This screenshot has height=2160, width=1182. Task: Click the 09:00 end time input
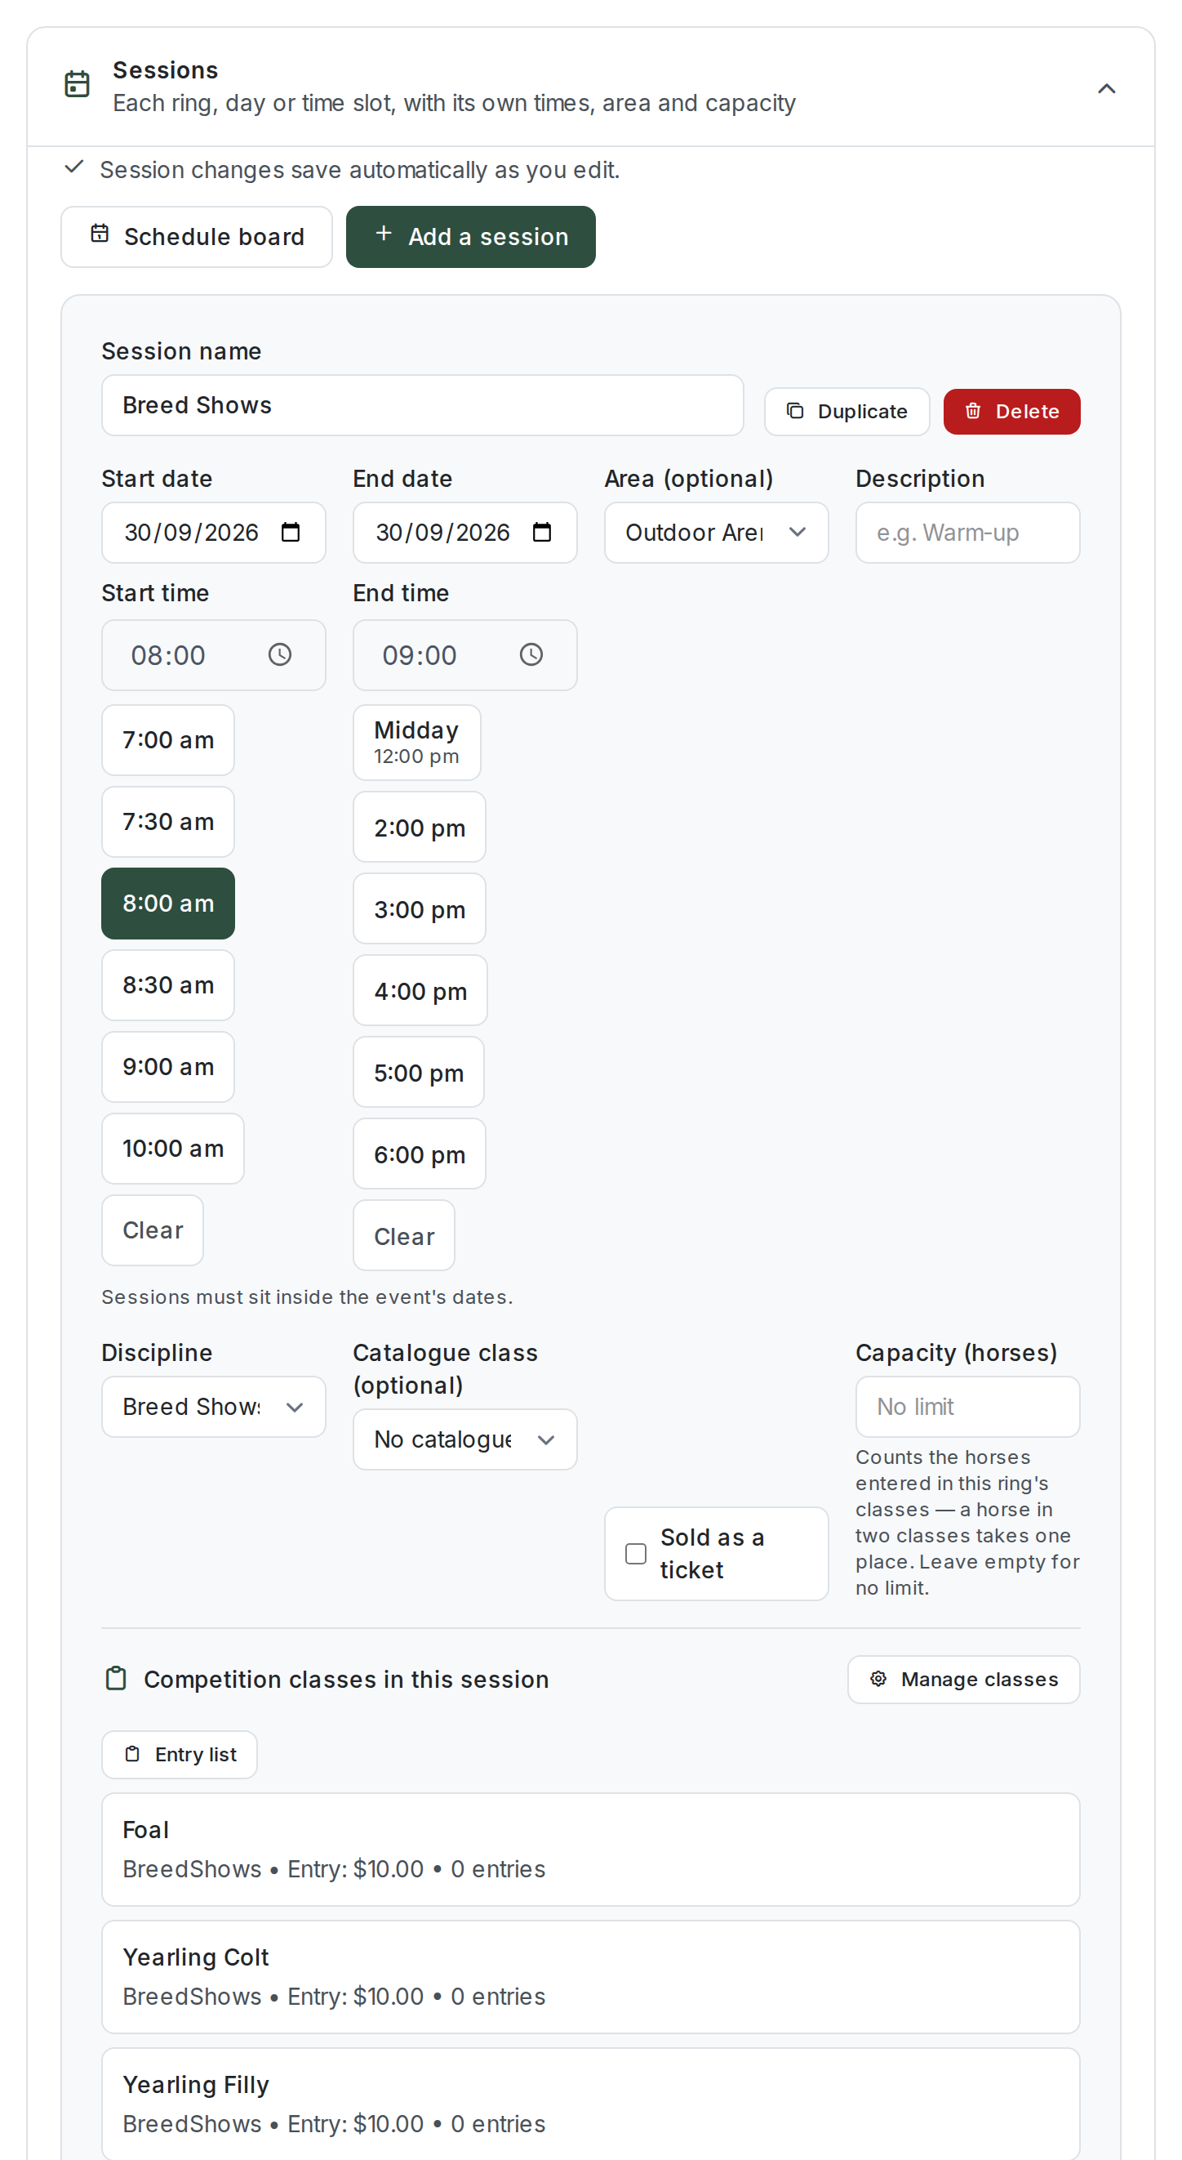point(465,655)
